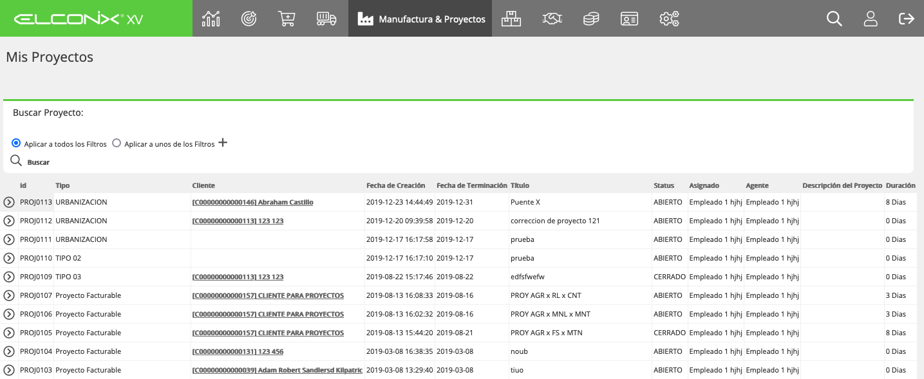
Task: Open the stacked boxes inventory module
Action: point(512,19)
